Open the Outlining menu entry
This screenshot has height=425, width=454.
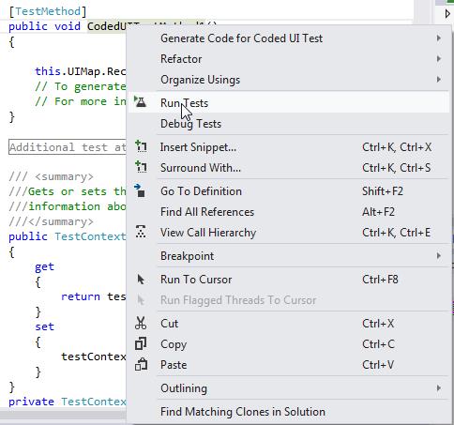(x=290, y=388)
